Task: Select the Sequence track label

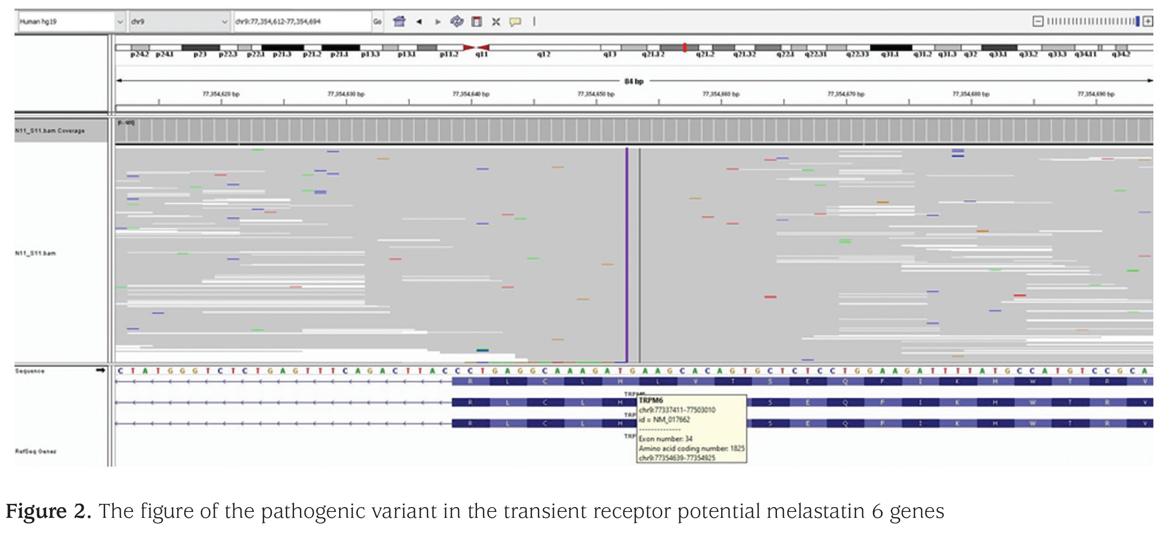Action: tap(30, 371)
